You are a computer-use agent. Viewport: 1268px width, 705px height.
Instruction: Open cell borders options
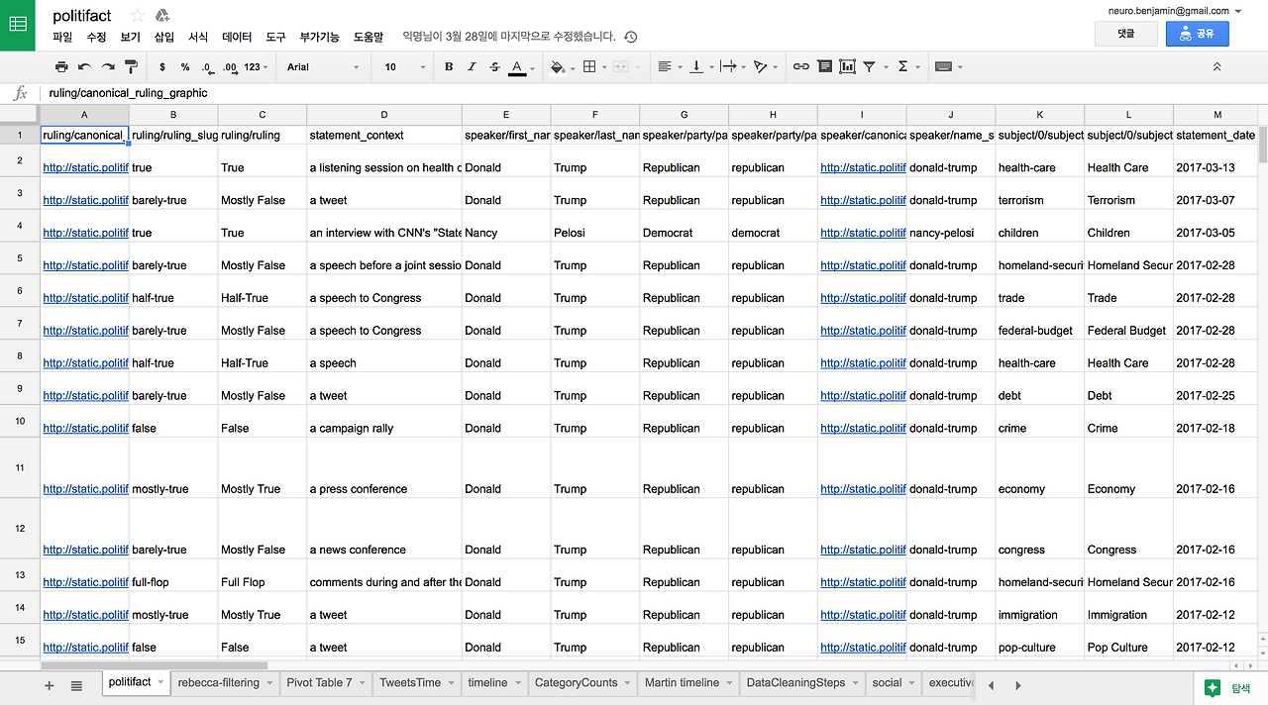[593, 66]
